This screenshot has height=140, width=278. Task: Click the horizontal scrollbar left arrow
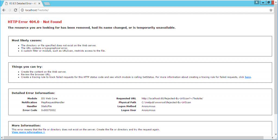click(x=2, y=138)
